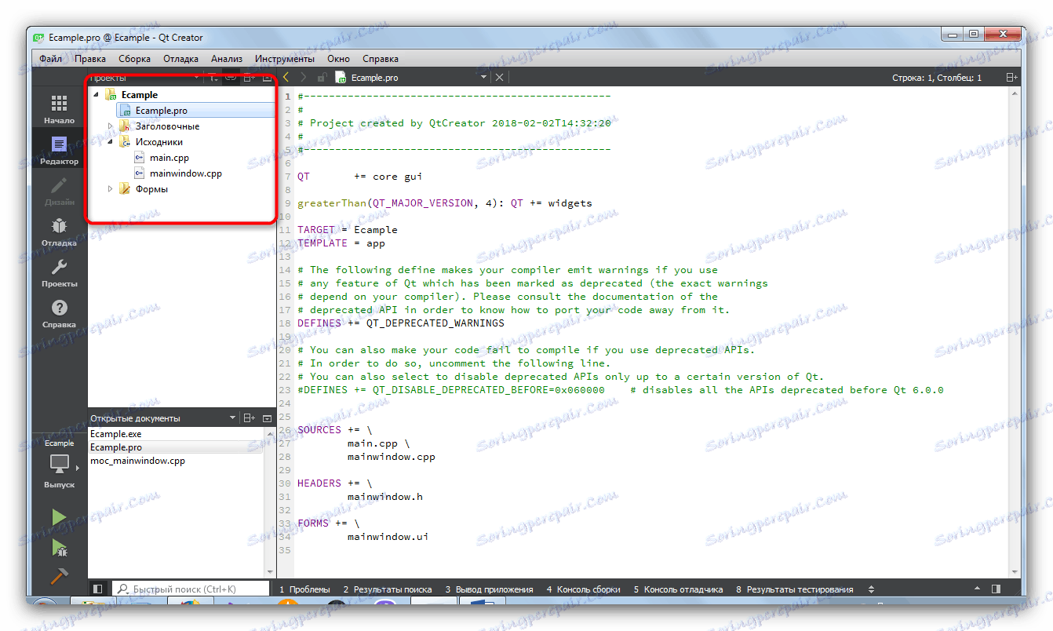The image size is (1053, 631).
Task: Start debugging with the bug-play button
Action: point(59,547)
